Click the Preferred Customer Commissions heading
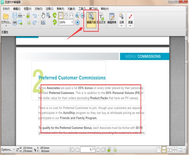Screen dimensions: 189x155 pos(72,78)
